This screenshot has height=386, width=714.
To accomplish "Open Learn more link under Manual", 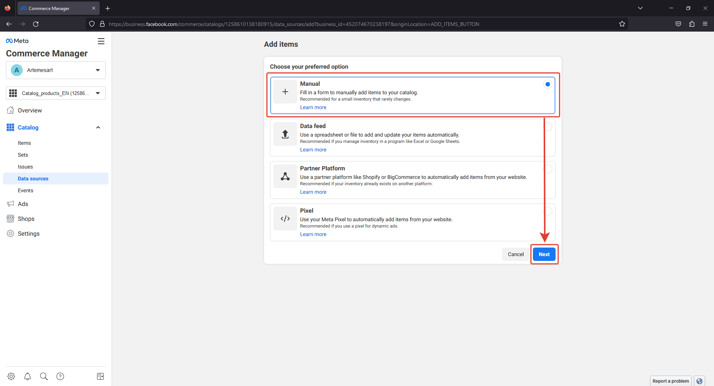I will (x=313, y=107).
